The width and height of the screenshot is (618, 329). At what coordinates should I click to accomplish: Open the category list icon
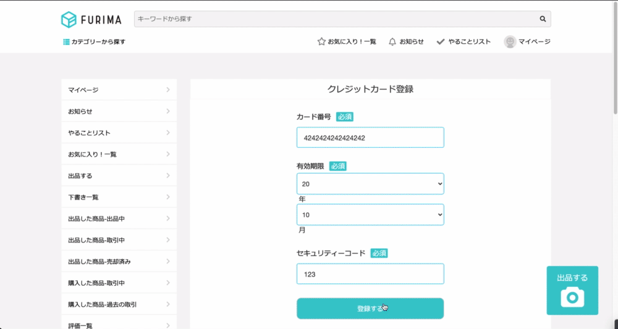point(66,42)
